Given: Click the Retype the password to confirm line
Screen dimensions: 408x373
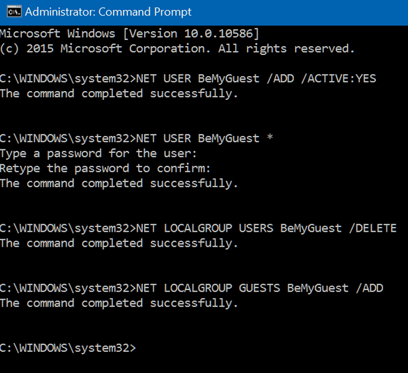Looking at the screenshot, I should (105, 168).
